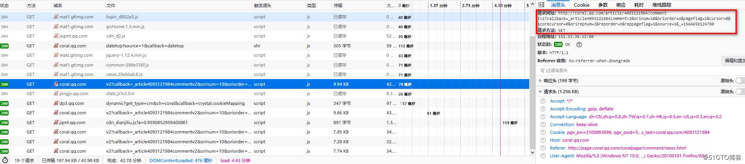Click insecure lock icon beside jqmt.qq.com
Image resolution: width=745 pixels, height=164 pixels.
point(56,123)
